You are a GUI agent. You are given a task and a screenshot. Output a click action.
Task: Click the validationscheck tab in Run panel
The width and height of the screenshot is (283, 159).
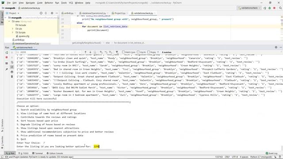click(x=24, y=48)
